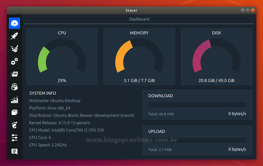This screenshot has width=263, height=166.
Task: Open Settings sliders icon in sidebar
Action: (14, 138)
